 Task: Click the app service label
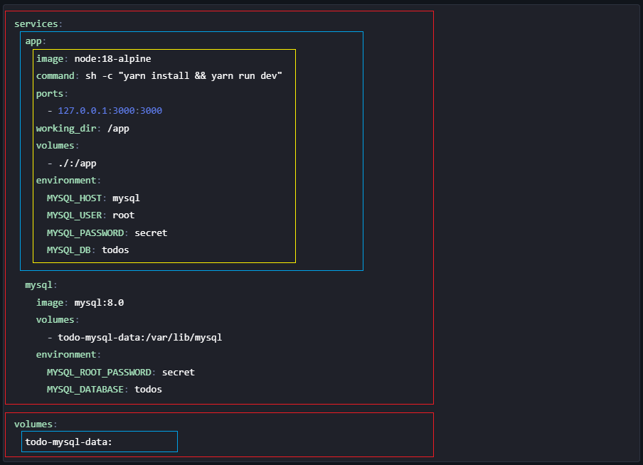click(x=33, y=41)
